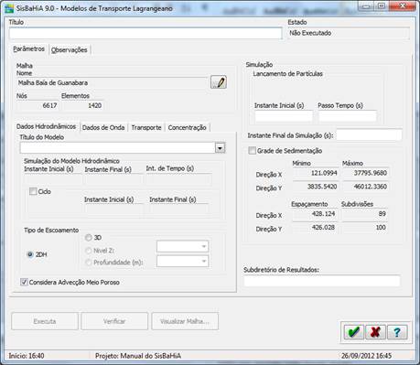Confirm with the green checkmark button

coord(353,332)
